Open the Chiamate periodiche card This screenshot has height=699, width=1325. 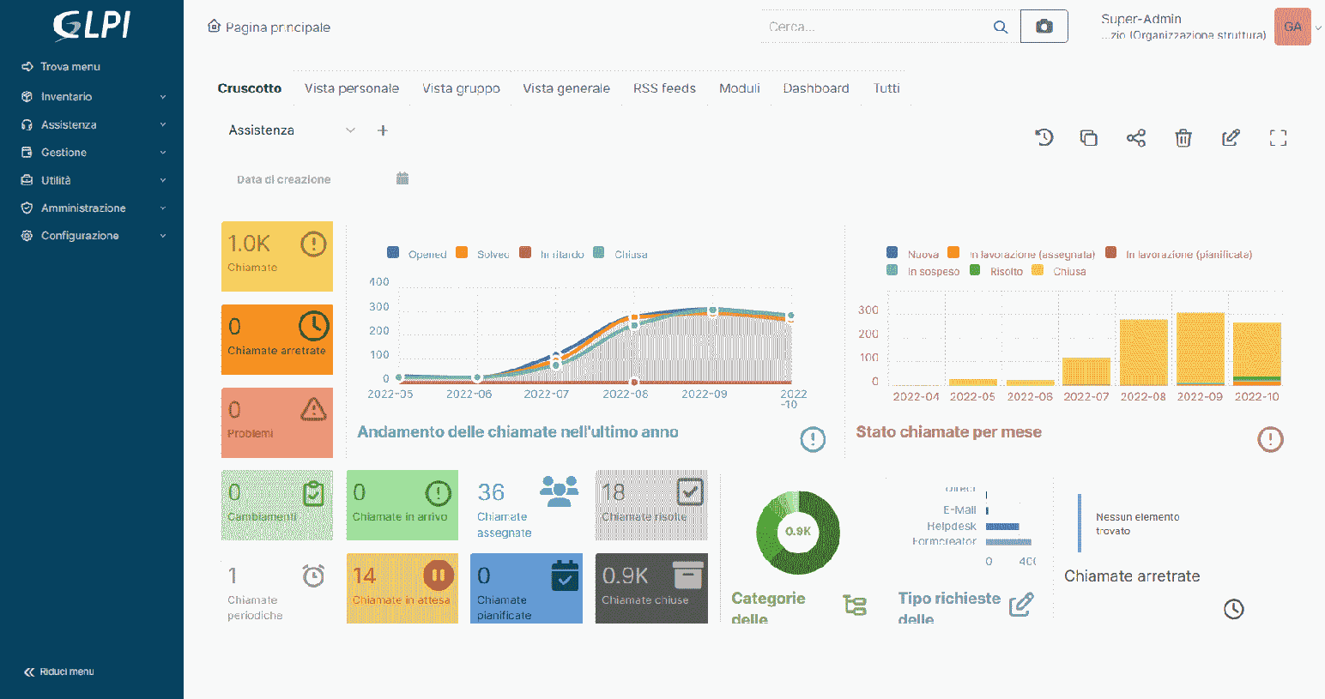(x=277, y=588)
